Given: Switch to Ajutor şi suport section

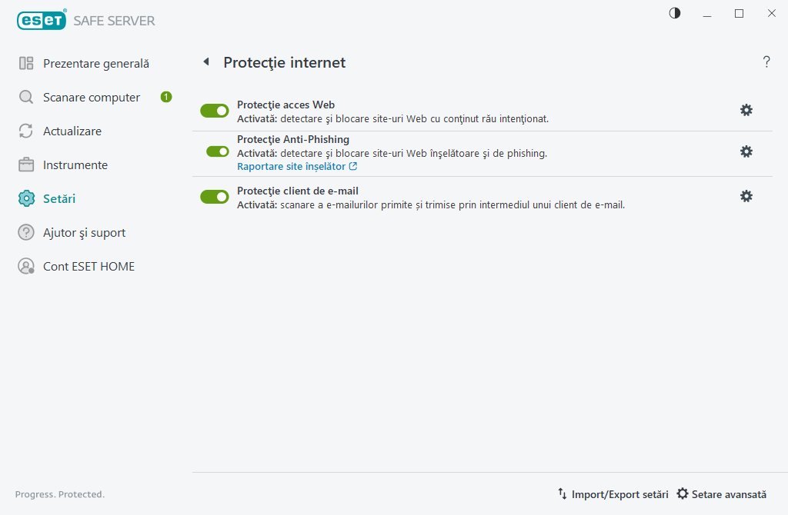Looking at the screenshot, I should 85,232.
